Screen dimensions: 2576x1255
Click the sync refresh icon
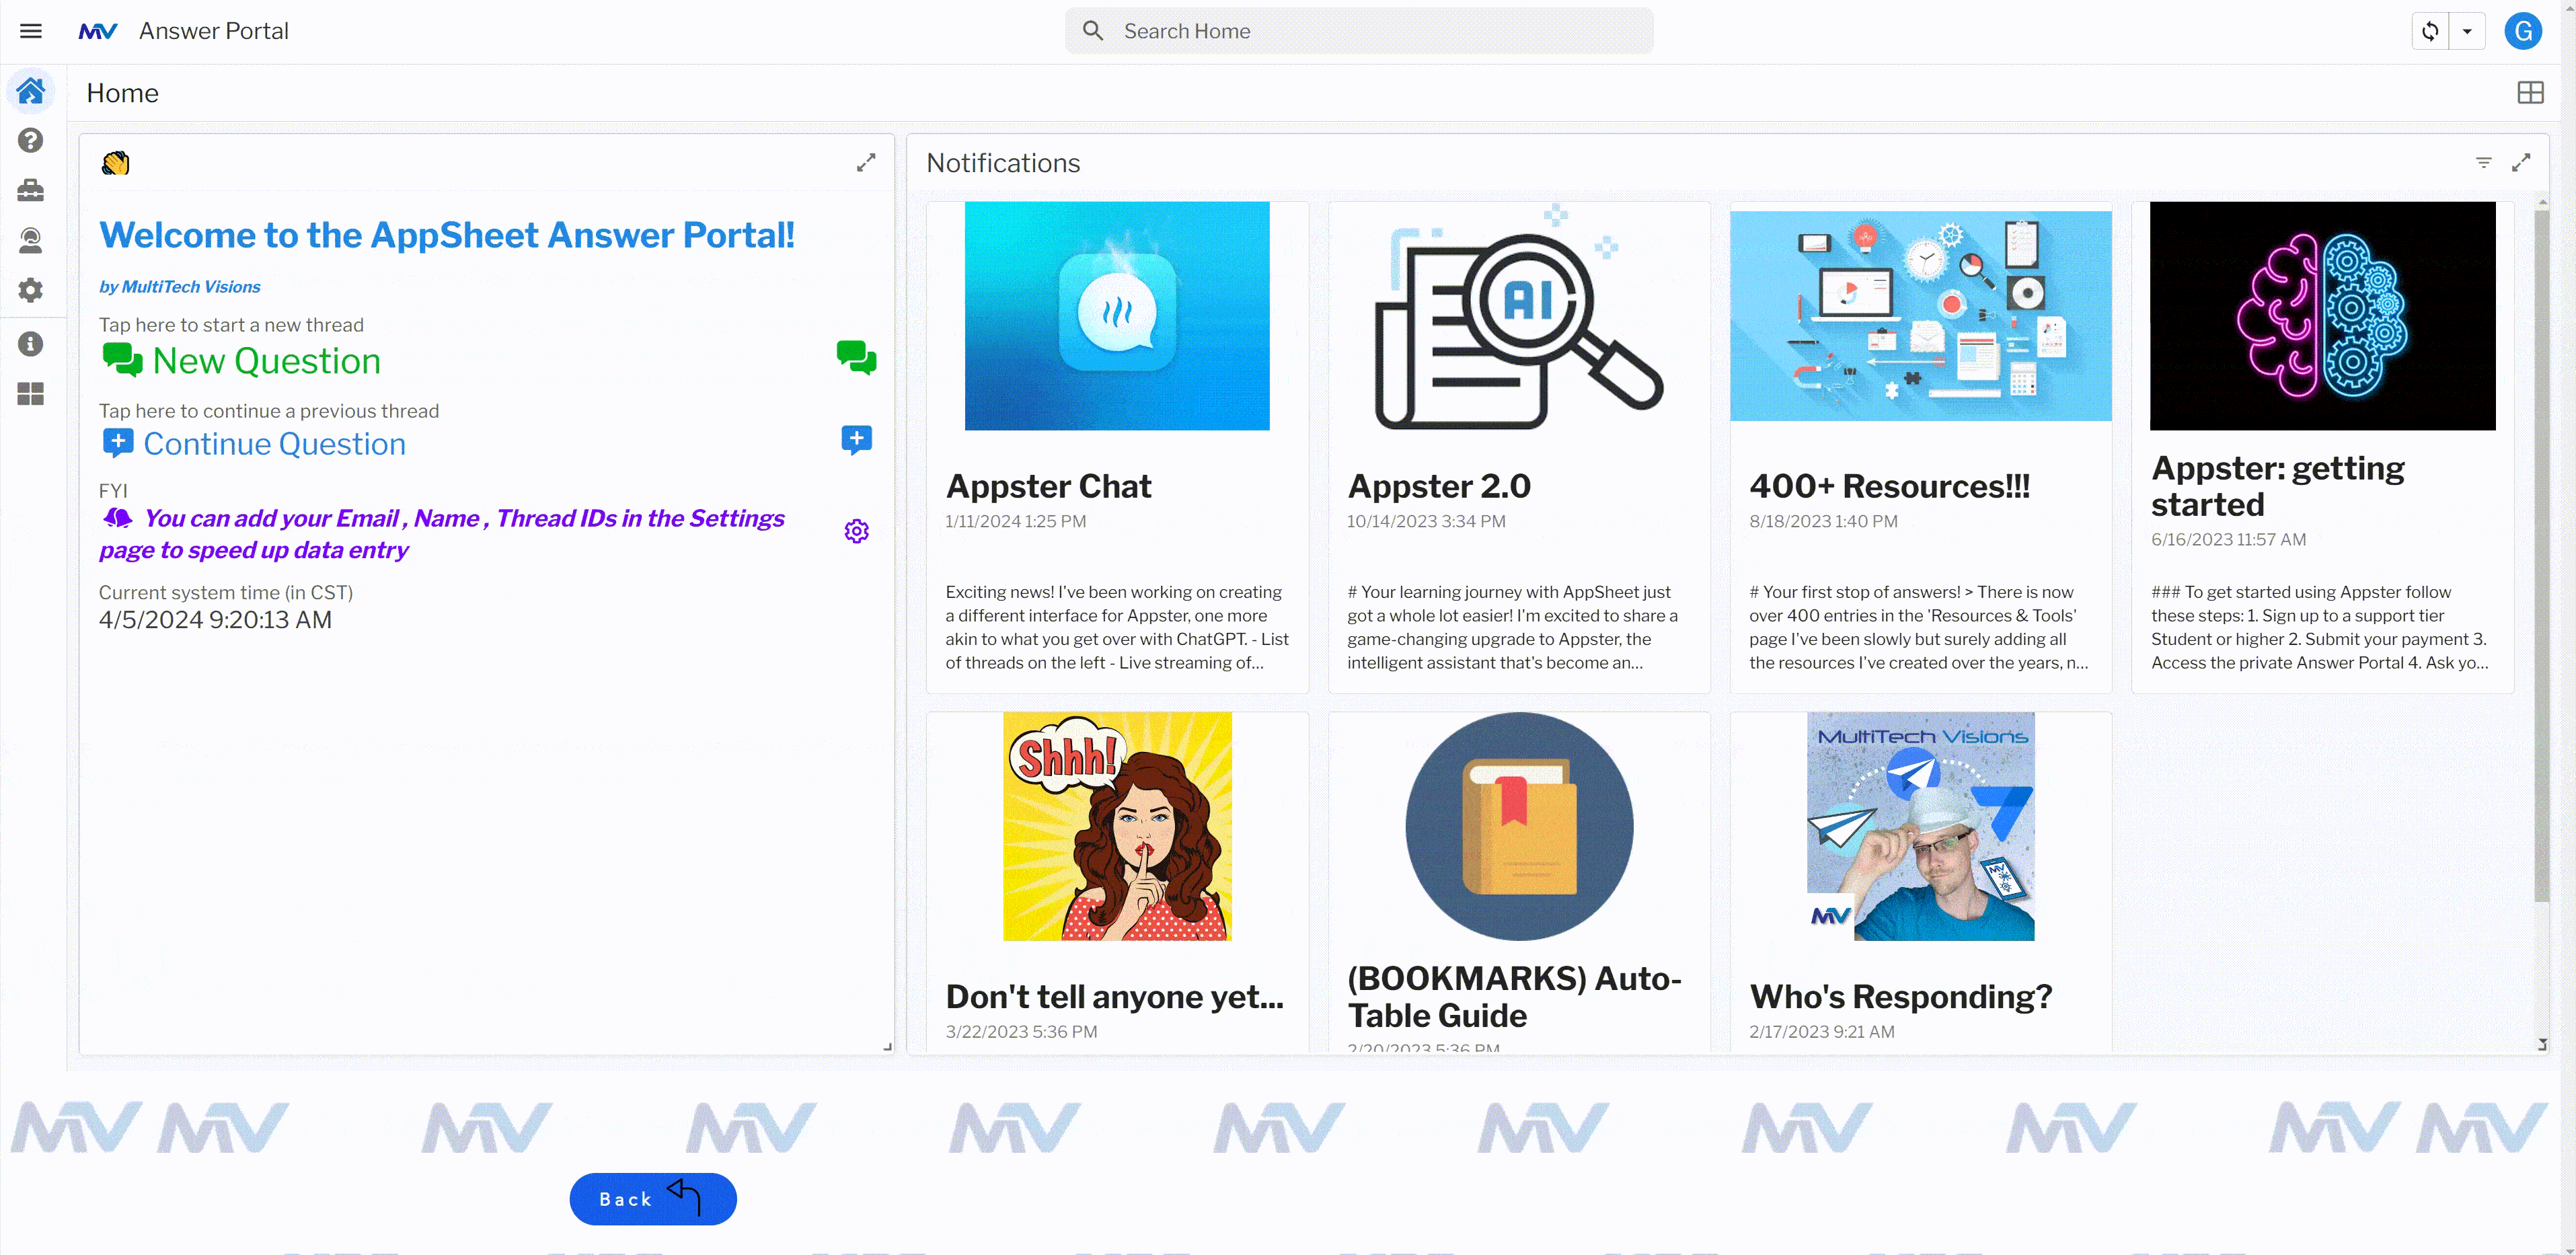tap(2430, 31)
